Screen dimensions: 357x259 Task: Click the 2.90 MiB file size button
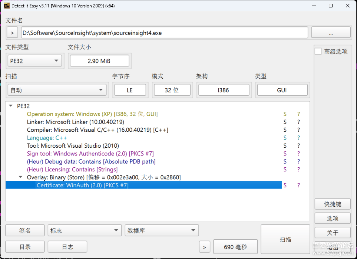coord(99,61)
